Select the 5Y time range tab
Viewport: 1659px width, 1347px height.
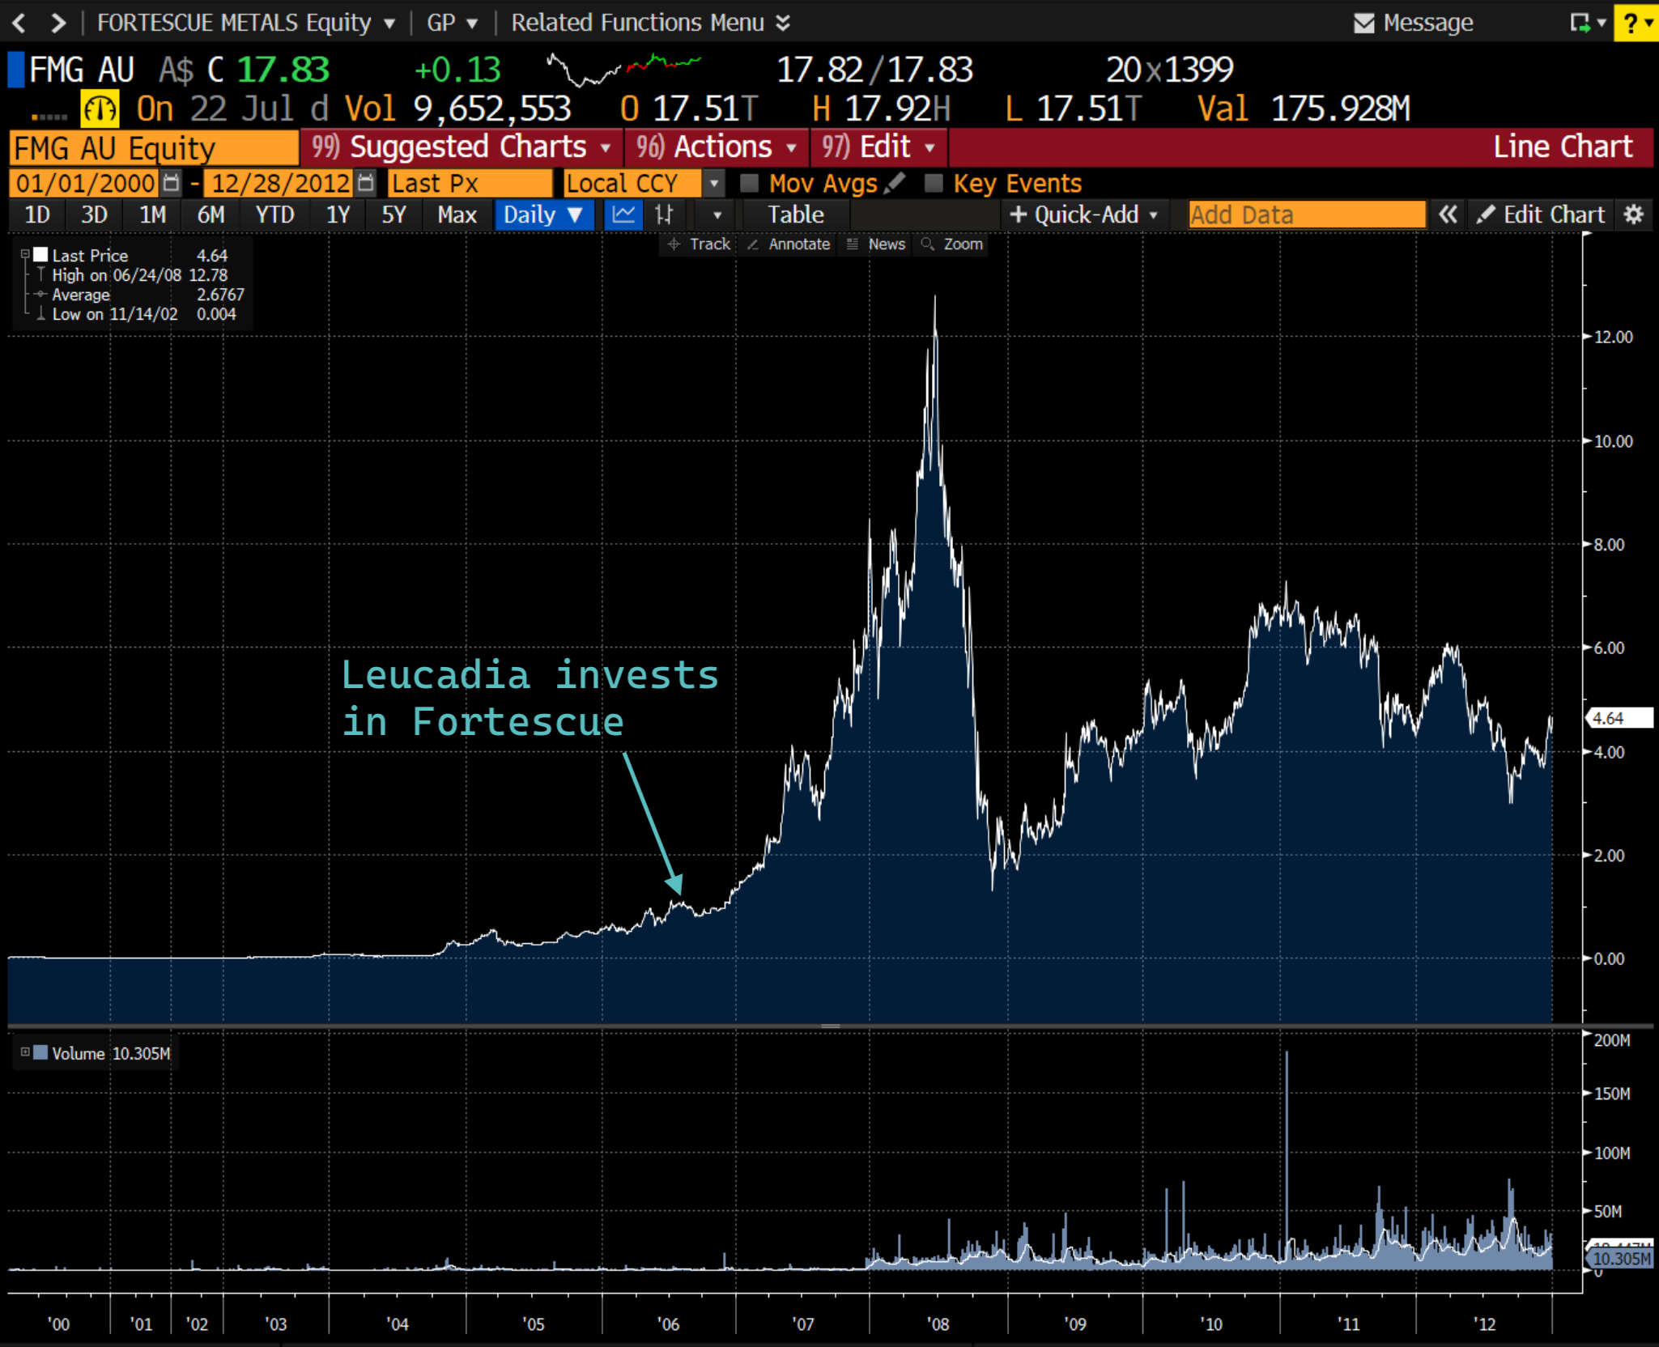click(393, 215)
